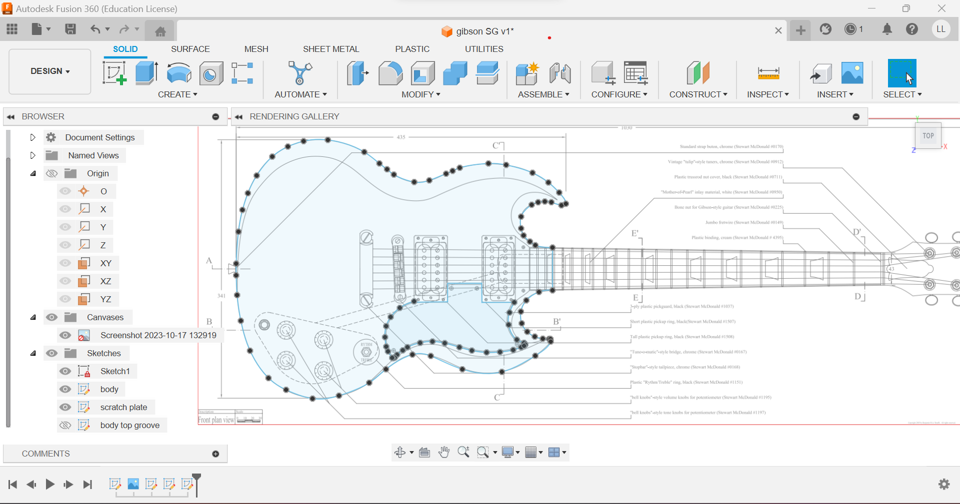Select the Press Pull tool icon
The width and height of the screenshot is (960, 504).
(x=357, y=73)
